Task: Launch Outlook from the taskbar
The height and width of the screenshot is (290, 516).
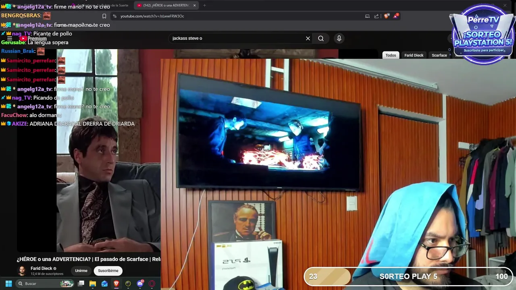Action: click(x=104, y=284)
